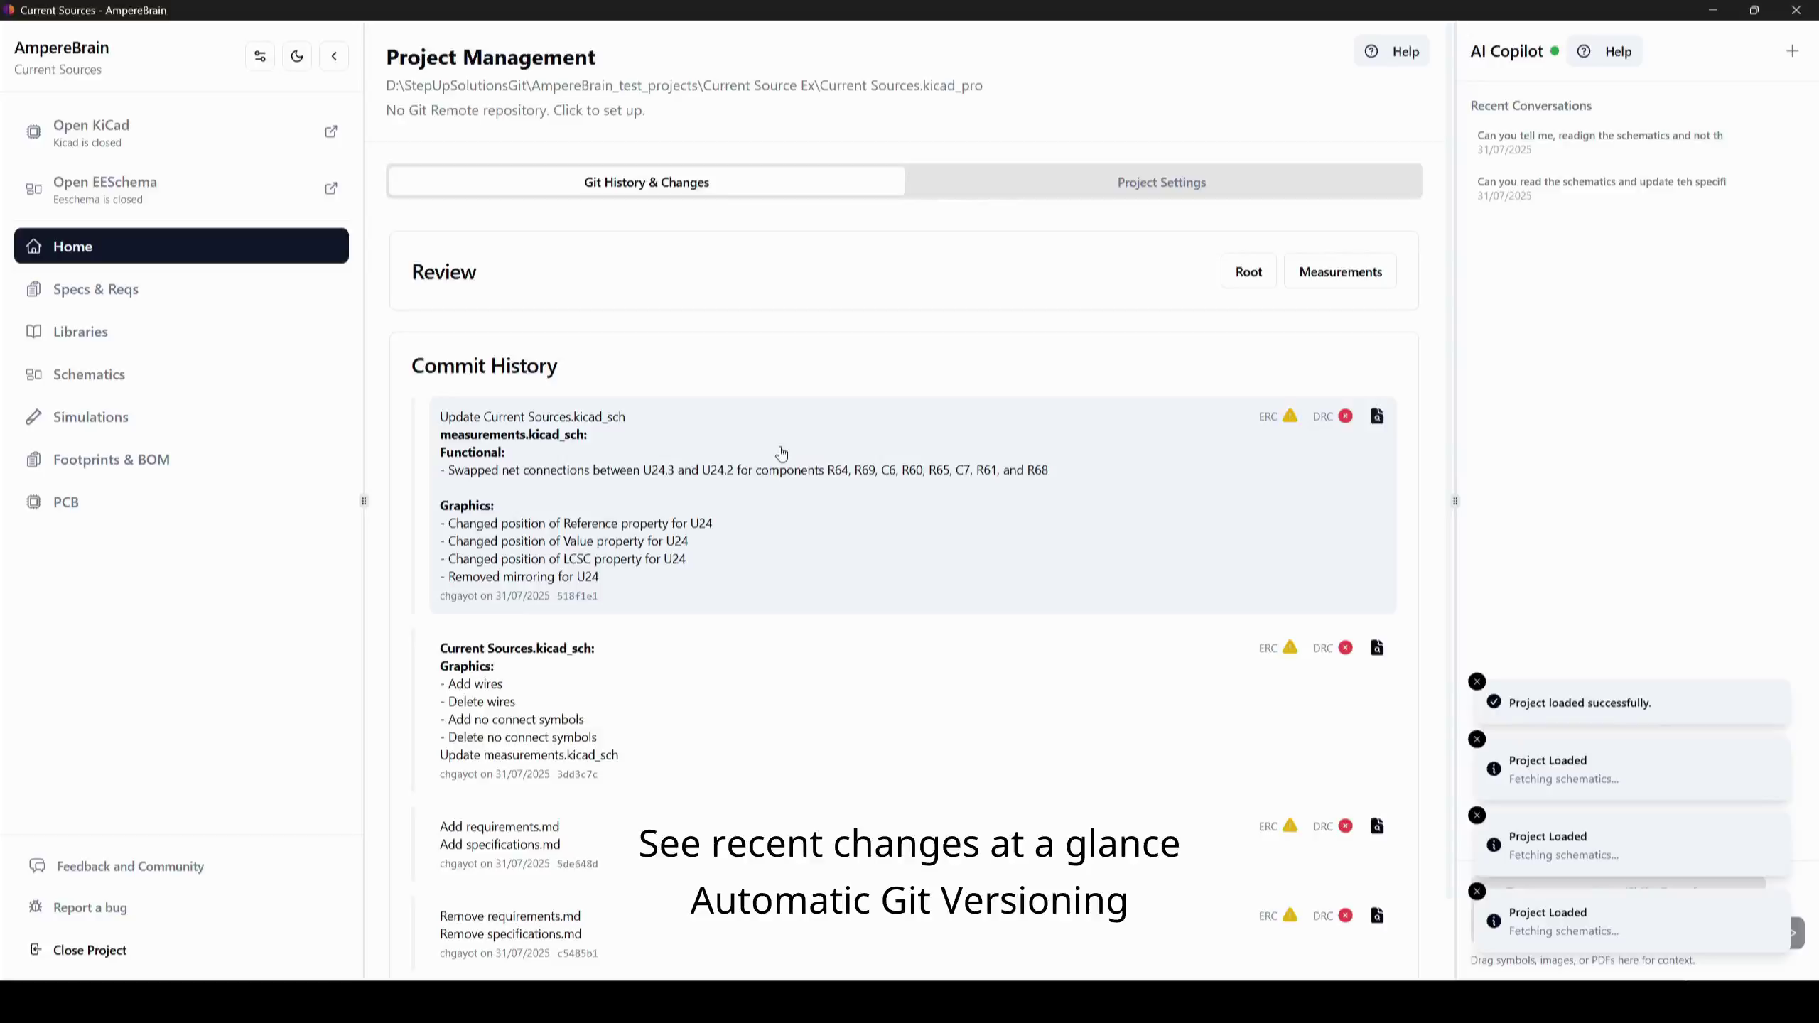This screenshot has width=1819, height=1023.
Task: Launch EESchema via its external link icon
Action: 331,188
